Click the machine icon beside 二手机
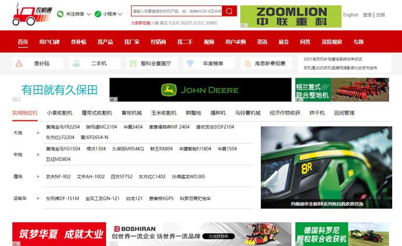This screenshot has width=402, height=246. point(76,64)
